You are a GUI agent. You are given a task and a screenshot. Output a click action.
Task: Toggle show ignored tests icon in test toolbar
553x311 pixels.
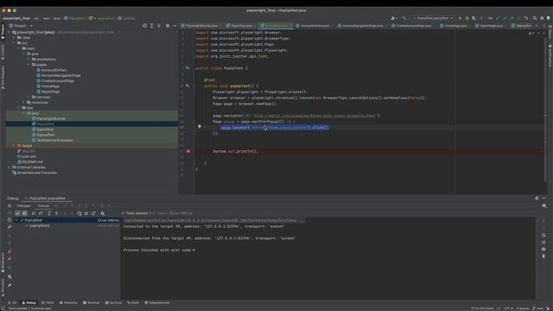click(x=25, y=213)
